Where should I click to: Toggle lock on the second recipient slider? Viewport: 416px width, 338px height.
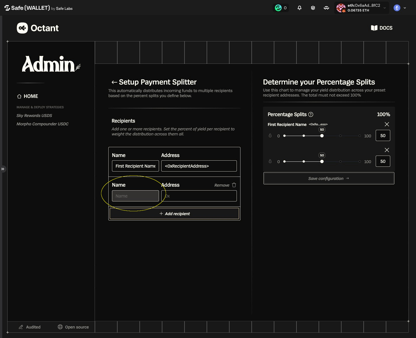pyautogui.click(x=270, y=161)
